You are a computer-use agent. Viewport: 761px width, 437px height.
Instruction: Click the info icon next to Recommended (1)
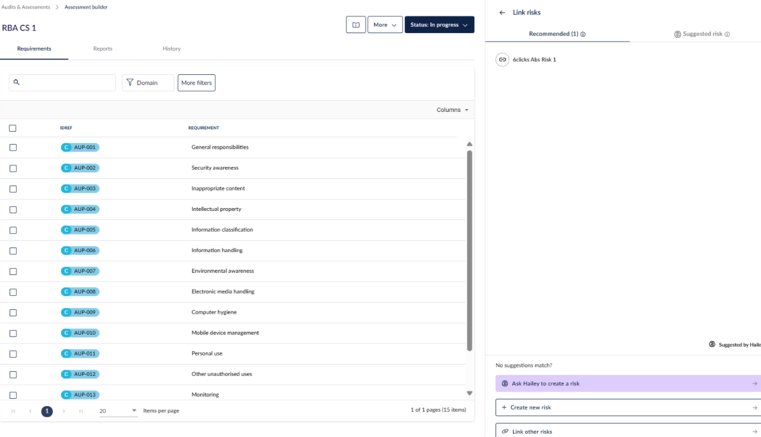(583, 34)
